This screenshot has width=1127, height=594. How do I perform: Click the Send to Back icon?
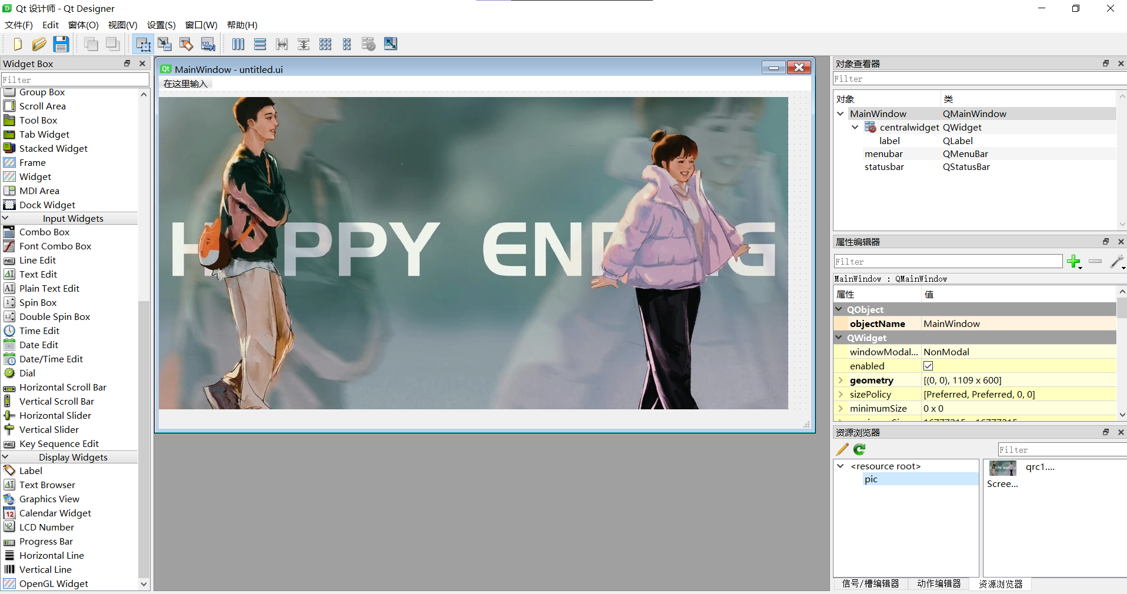coord(91,44)
